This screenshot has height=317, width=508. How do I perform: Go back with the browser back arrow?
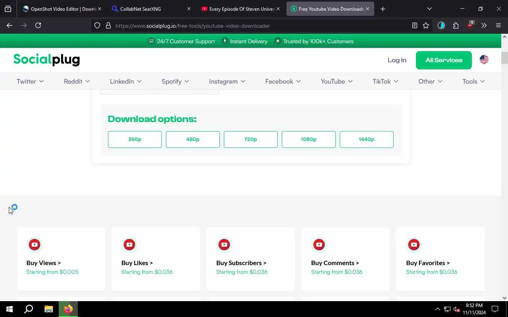10,25
